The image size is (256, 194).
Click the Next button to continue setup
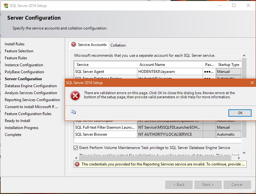208,184
